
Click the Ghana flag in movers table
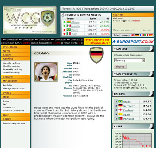[69, 22]
